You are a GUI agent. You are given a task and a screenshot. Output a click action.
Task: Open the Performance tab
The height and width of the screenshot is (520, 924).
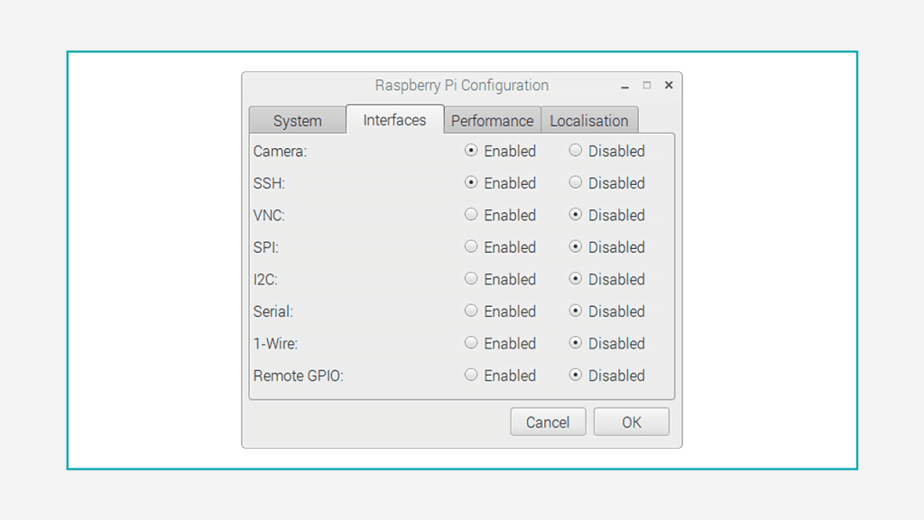(x=492, y=121)
